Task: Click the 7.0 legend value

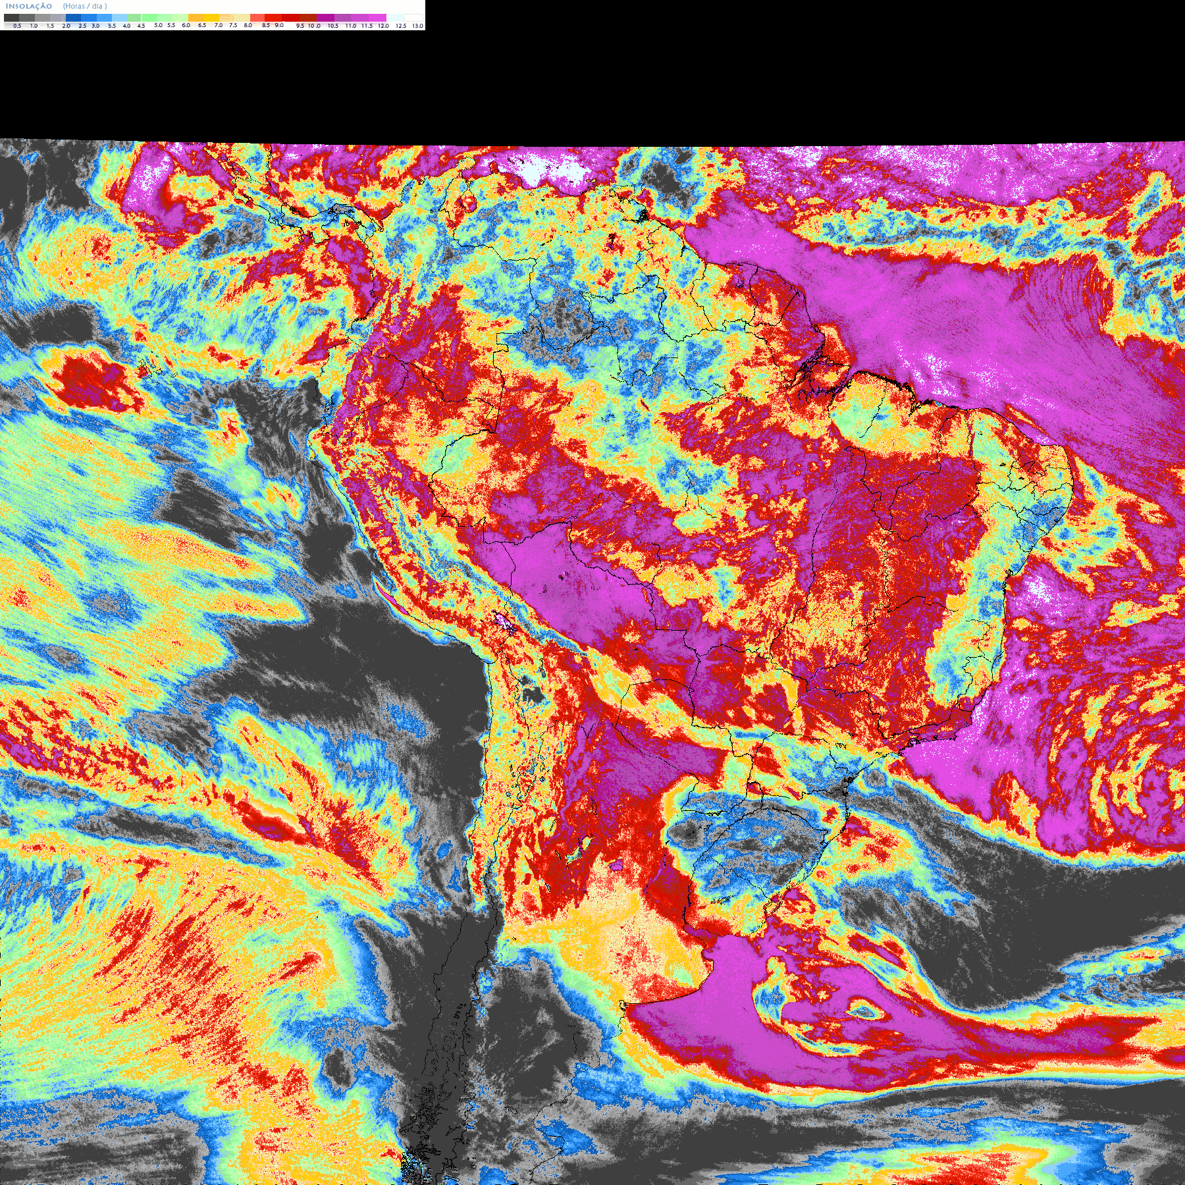Action: [x=219, y=25]
